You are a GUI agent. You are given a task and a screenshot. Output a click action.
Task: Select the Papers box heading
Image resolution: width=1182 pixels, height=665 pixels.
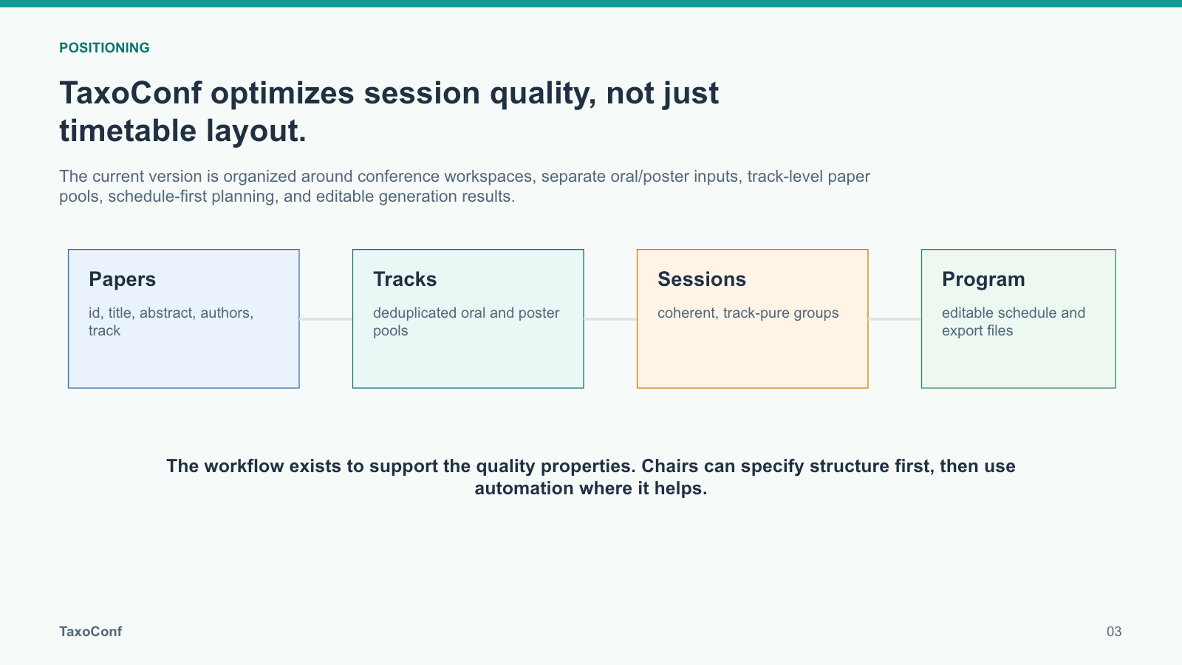(x=122, y=279)
